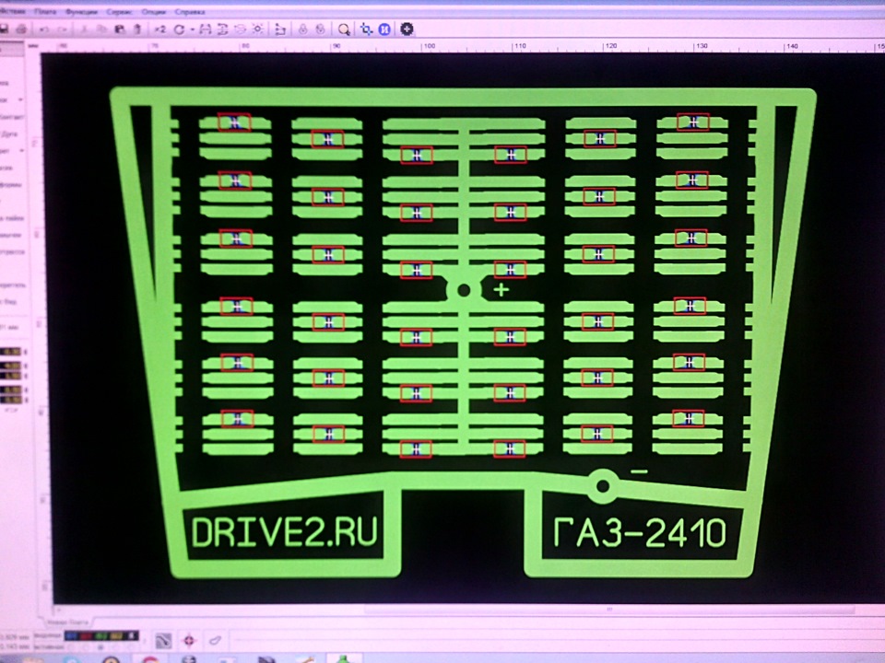Click the Cut scissors icon
Image resolution: width=885 pixels, height=663 pixels.
point(84,29)
